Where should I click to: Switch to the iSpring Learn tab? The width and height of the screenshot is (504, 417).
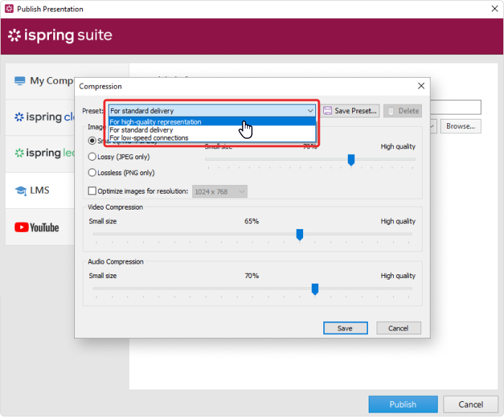pyautogui.click(x=40, y=153)
